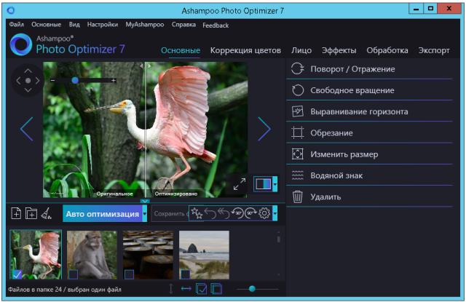Collapse preview with the chevron below photo
This screenshot has width=466, height=302.
145,201
